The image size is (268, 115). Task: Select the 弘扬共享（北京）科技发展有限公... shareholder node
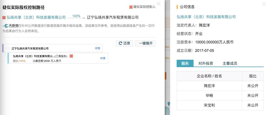click(x=58, y=58)
